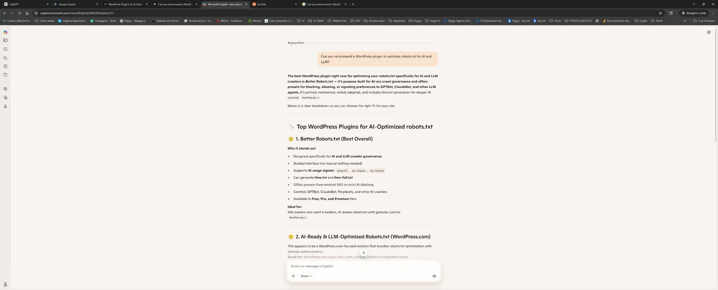Click the image creation icon in the sidebar
The image size is (718, 290).
5,98
